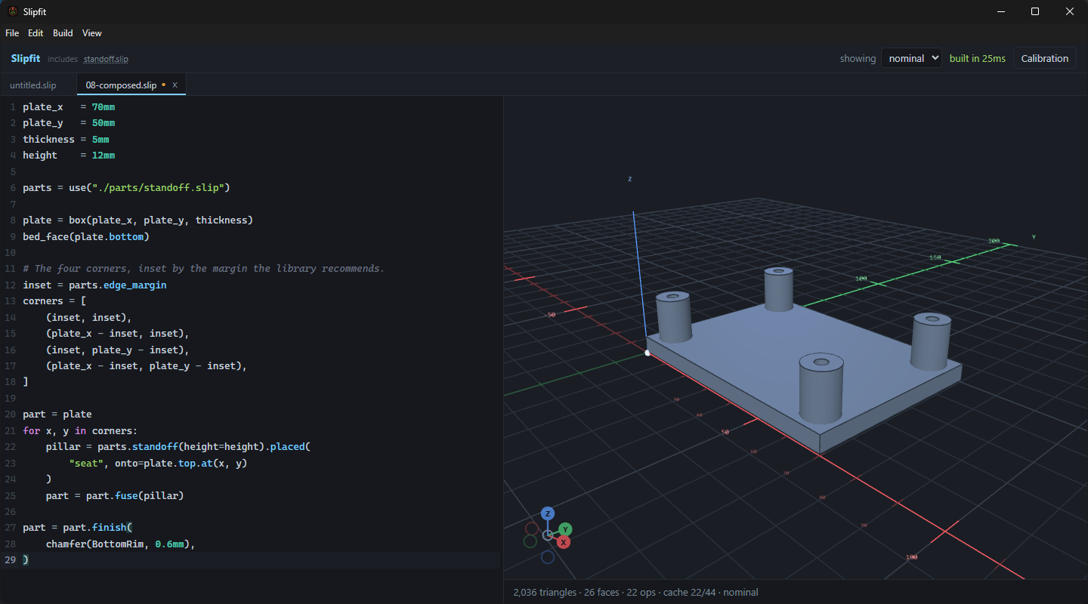The image size is (1088, 604).
Task: Click the bed_face(plate.bottom) code line
Action: coord(86,236)
